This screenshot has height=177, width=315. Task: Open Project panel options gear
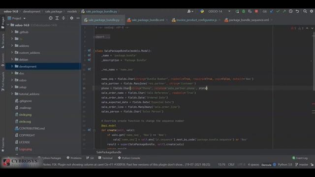(71, 18)
